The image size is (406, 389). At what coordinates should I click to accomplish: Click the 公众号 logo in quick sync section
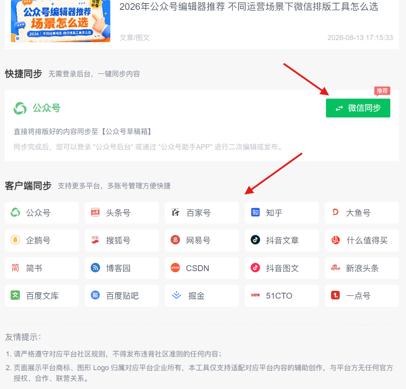[20, 108]
